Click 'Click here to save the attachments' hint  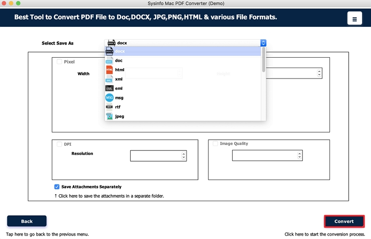(x=109, y=196)
